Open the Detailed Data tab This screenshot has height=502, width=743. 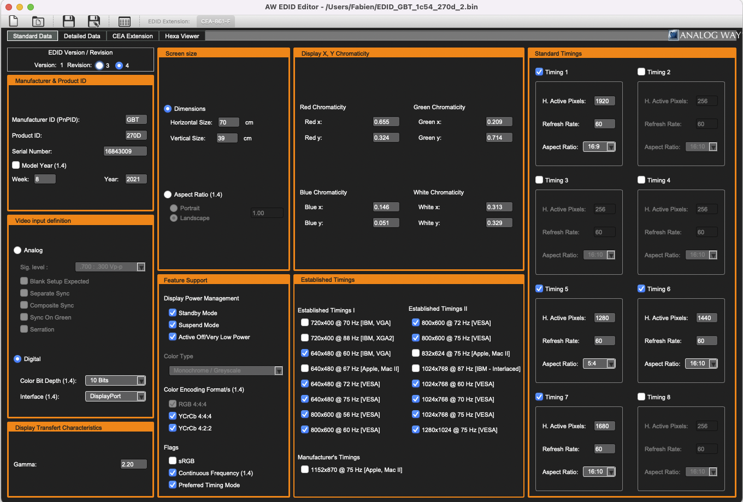[x=82, y=36]
